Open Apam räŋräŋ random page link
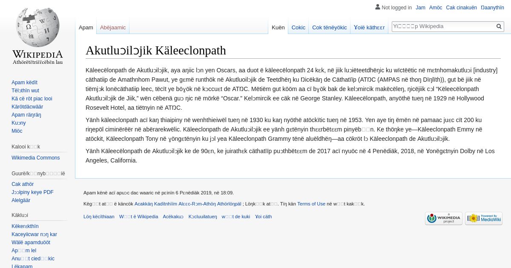The image size is (511, 268). coord(26,115)
